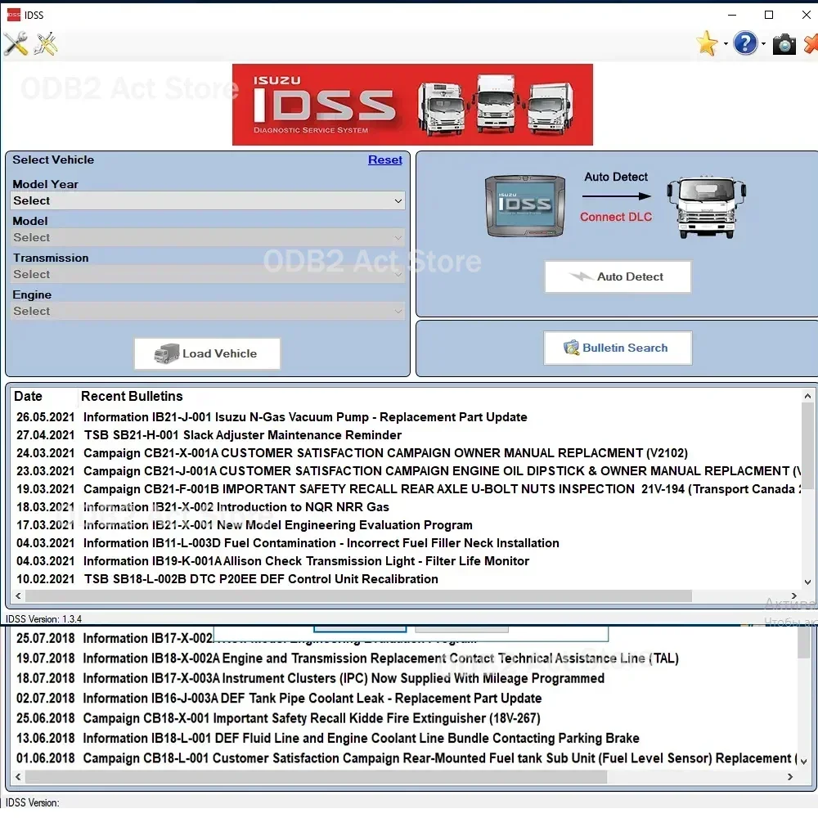Image resolution: width=818 pixels, height=818 pixels.
Task: Click the upper list horizontal scrollbar thumb
Action: tap(358, 596)
